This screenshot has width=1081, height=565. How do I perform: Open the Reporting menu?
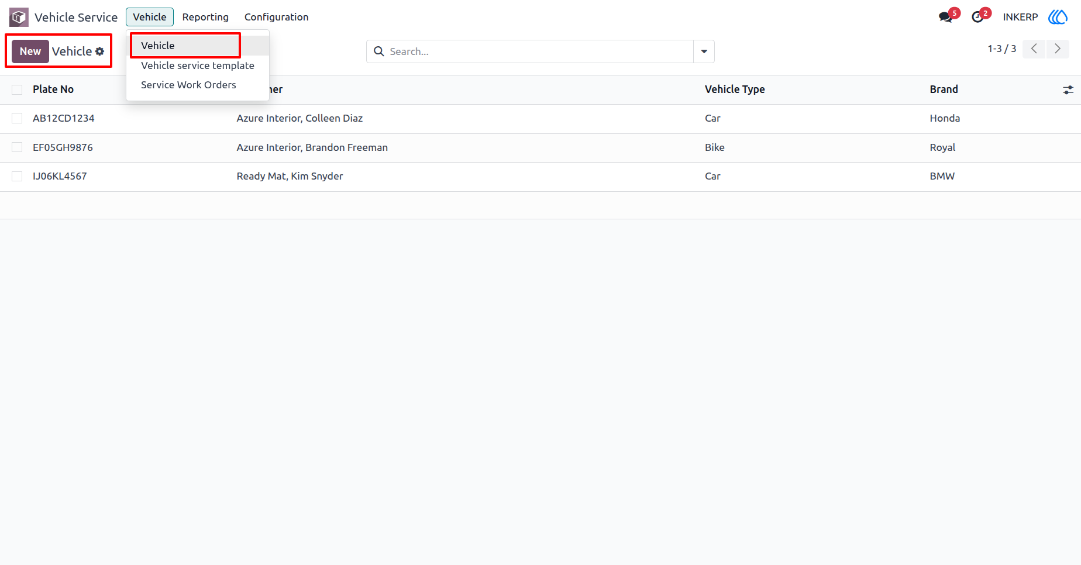pyautogui.click(x=205, y=17)
